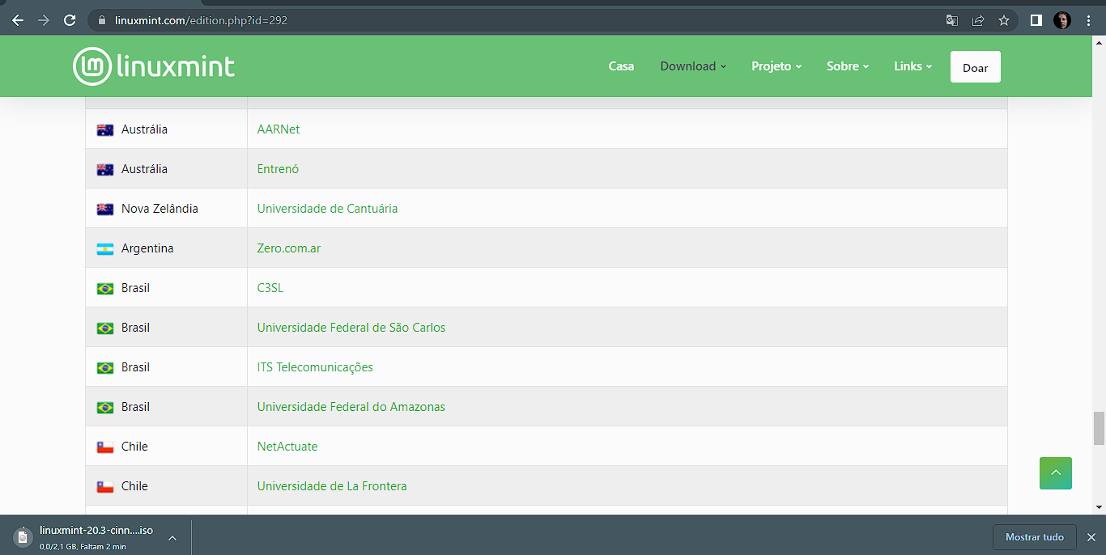
Task: Open the Chrome profile avatar
Action: coord(1062,20)
